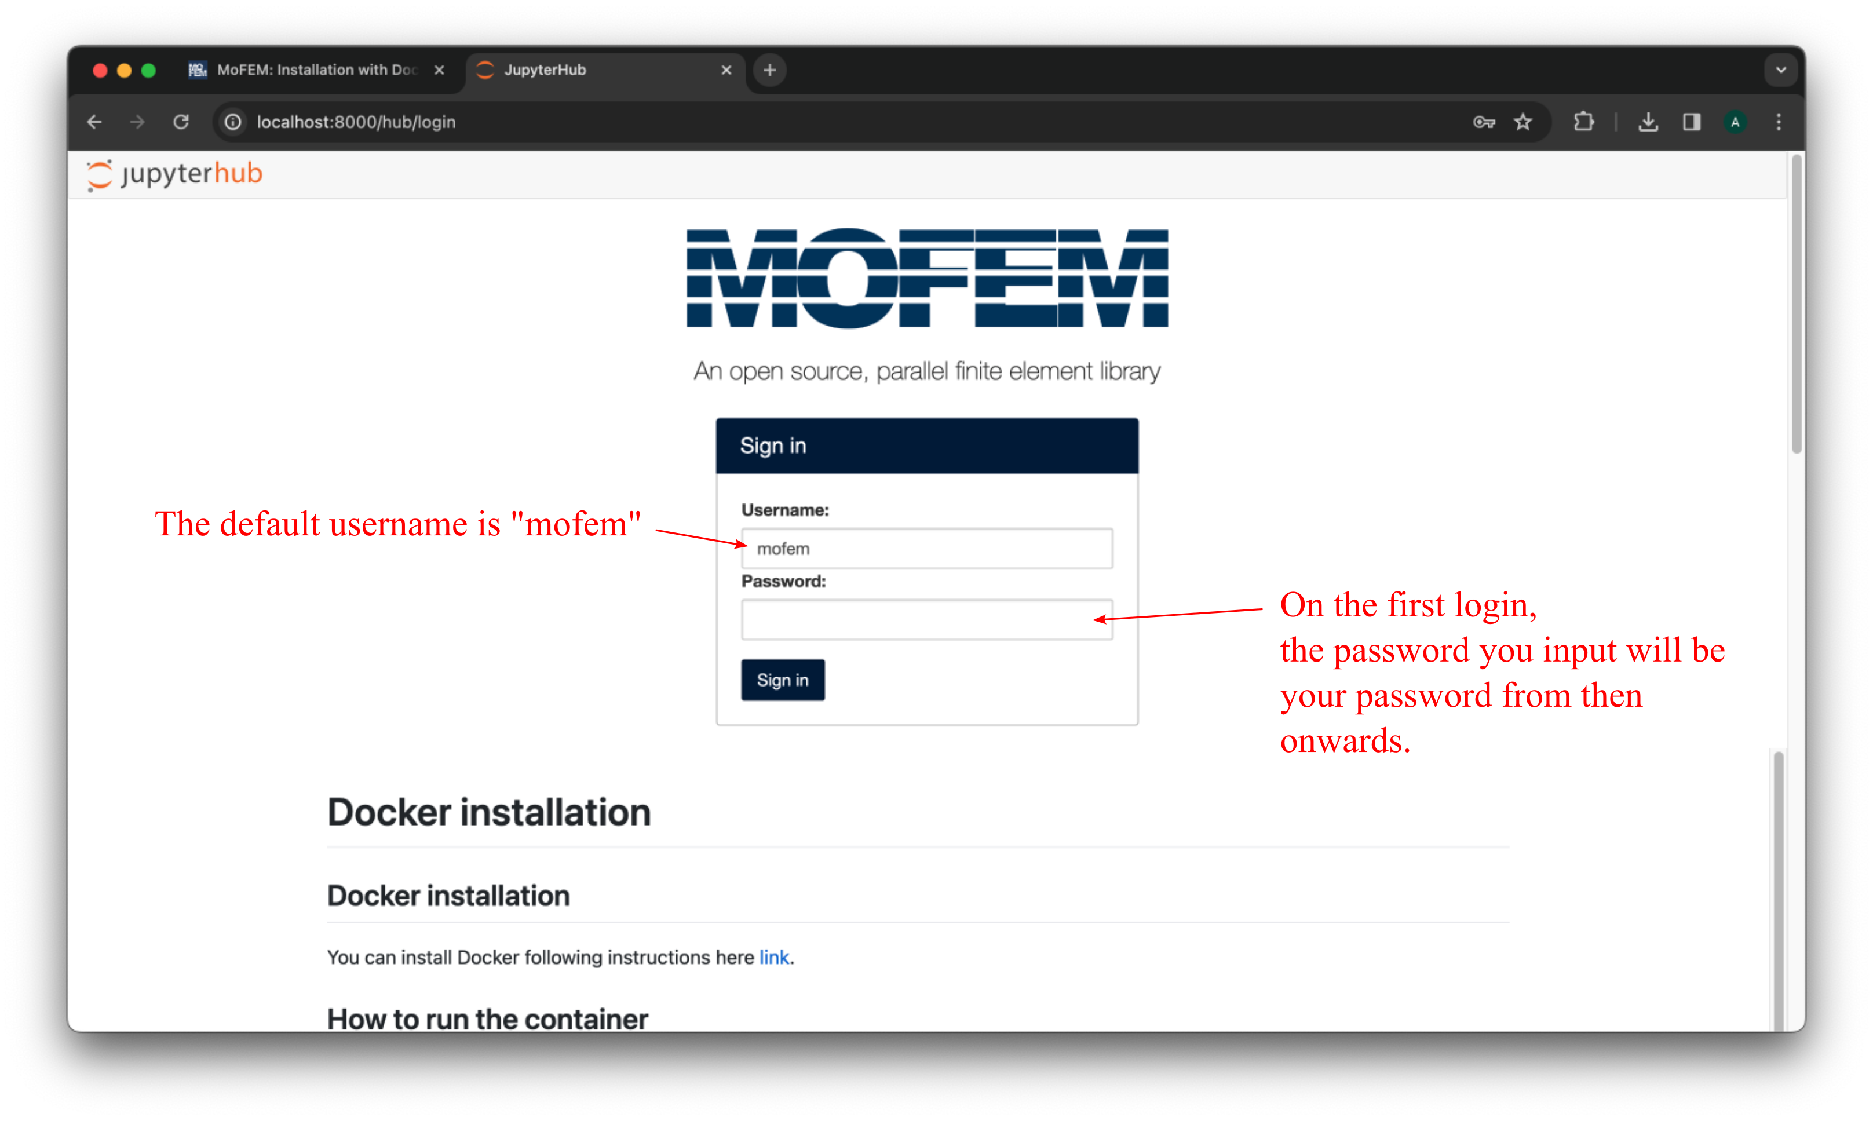Click the outer page vertical scrollbar
This screenshot has height=1121, width=1873.
click(1797, 304)
